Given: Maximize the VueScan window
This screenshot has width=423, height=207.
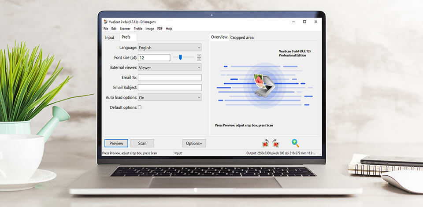Looking at the screenshot, I should click(x=304, y=22).
